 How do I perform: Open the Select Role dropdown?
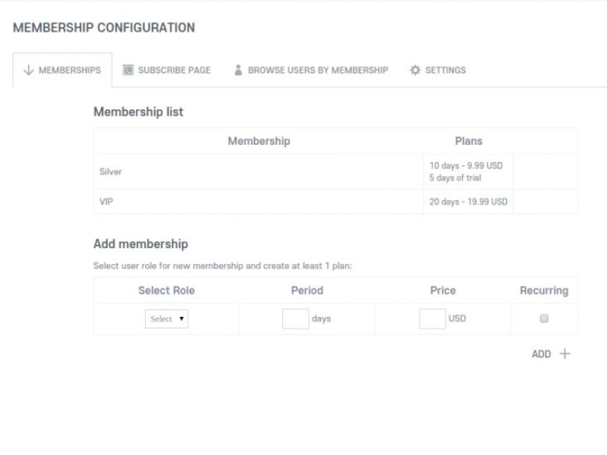tap(166, 319)
